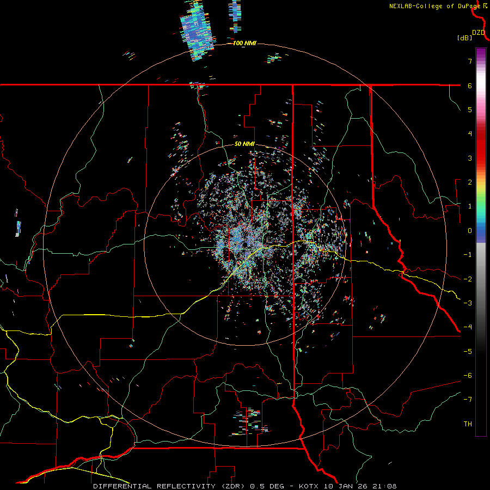
Task: Click the -4 value on color scale
Action: (x=468, y=327)
